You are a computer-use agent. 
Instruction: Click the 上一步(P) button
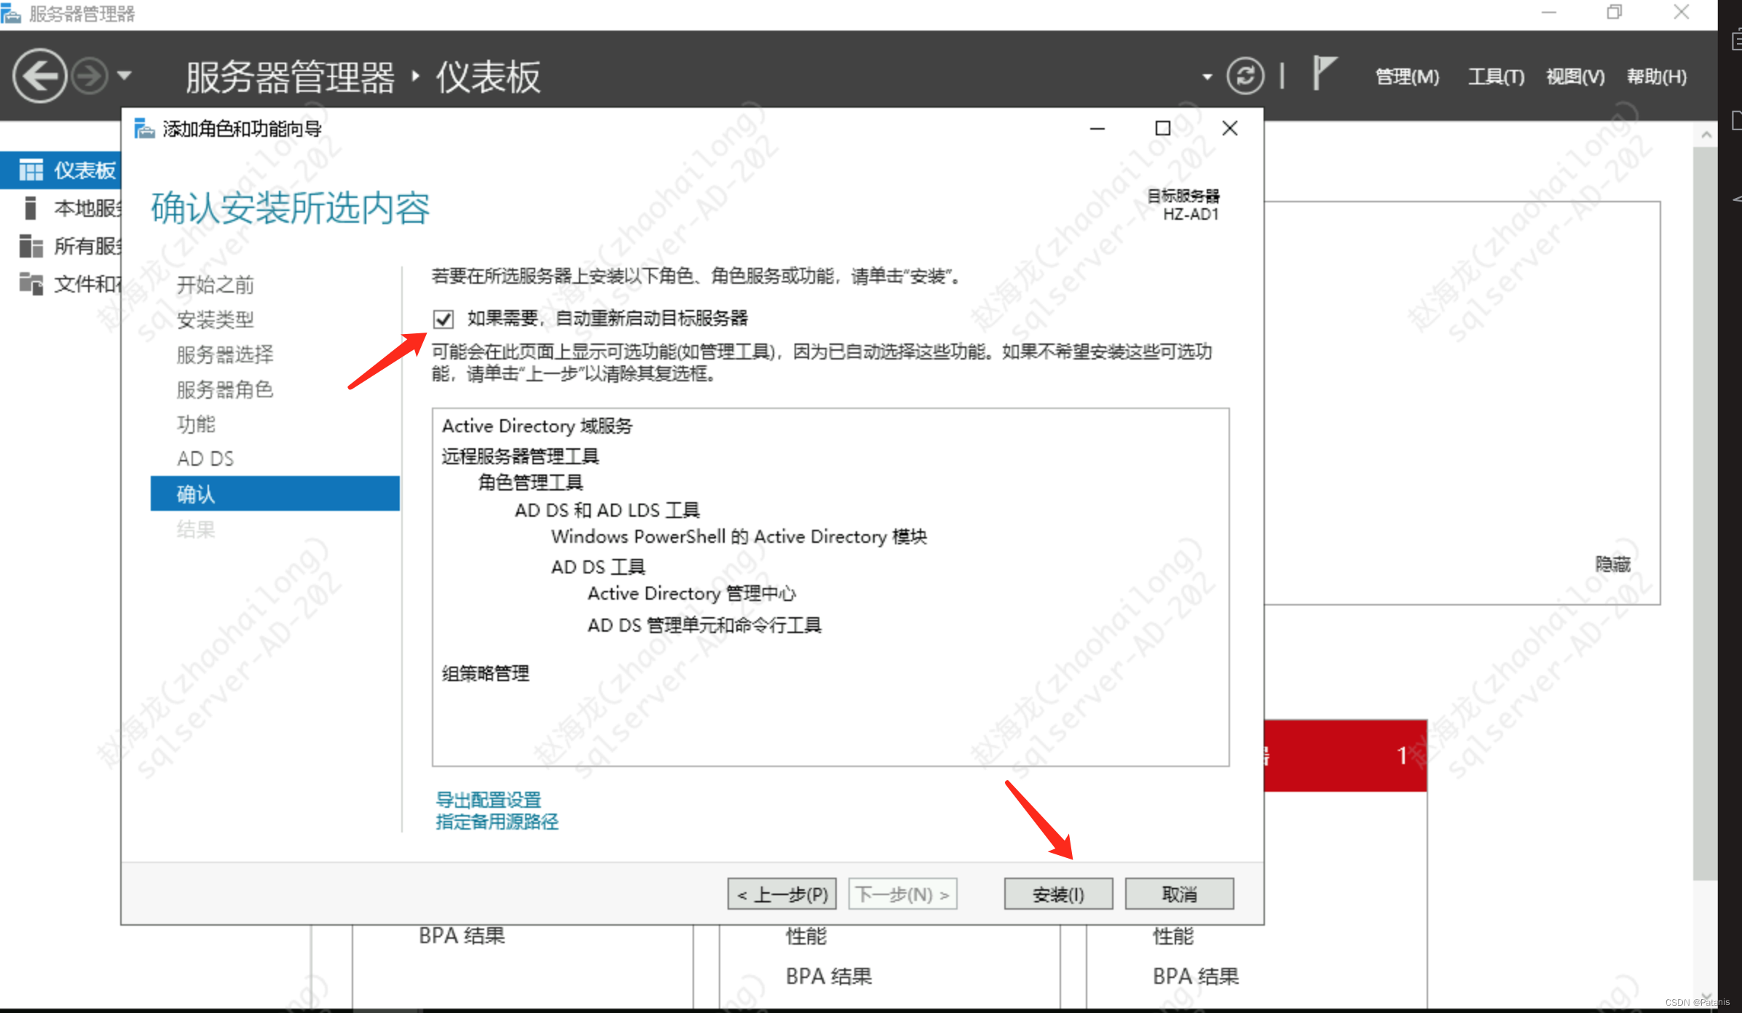pos(781,894)
